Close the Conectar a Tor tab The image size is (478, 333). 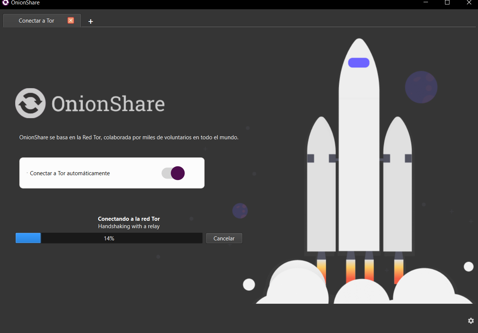click(71, 20)
